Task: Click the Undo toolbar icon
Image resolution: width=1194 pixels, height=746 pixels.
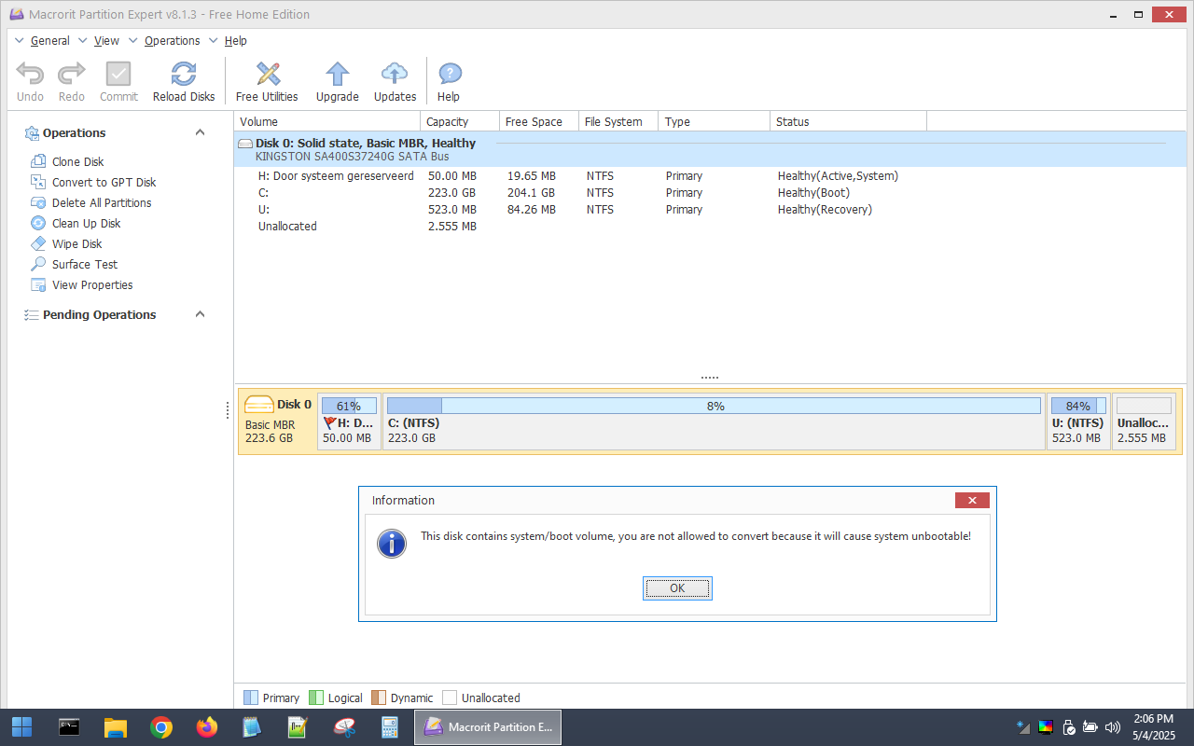Action: 30,74
